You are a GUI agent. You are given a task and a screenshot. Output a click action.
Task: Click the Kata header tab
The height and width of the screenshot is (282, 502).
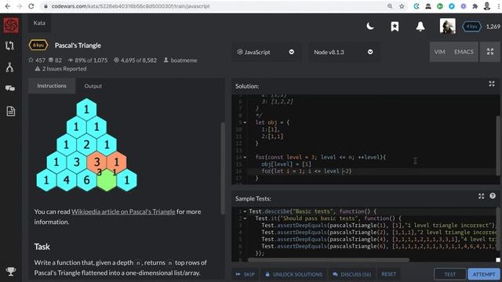[x=39, y=23]
